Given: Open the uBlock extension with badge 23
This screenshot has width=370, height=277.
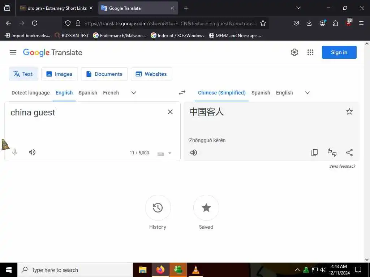Looking at the screenshot, I should coord(349,23).
